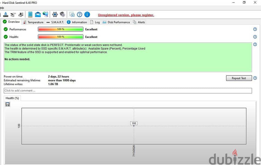The height and width of the screenshot is (165, 261).
Task: Click the Unregistered version, please register link
Action: pos(126,15)
